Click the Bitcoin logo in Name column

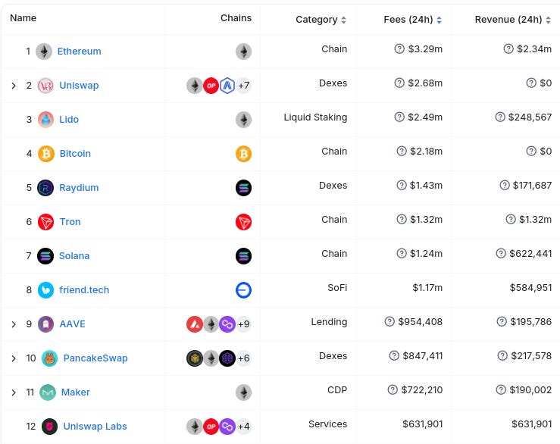click(x=46, y=154)
